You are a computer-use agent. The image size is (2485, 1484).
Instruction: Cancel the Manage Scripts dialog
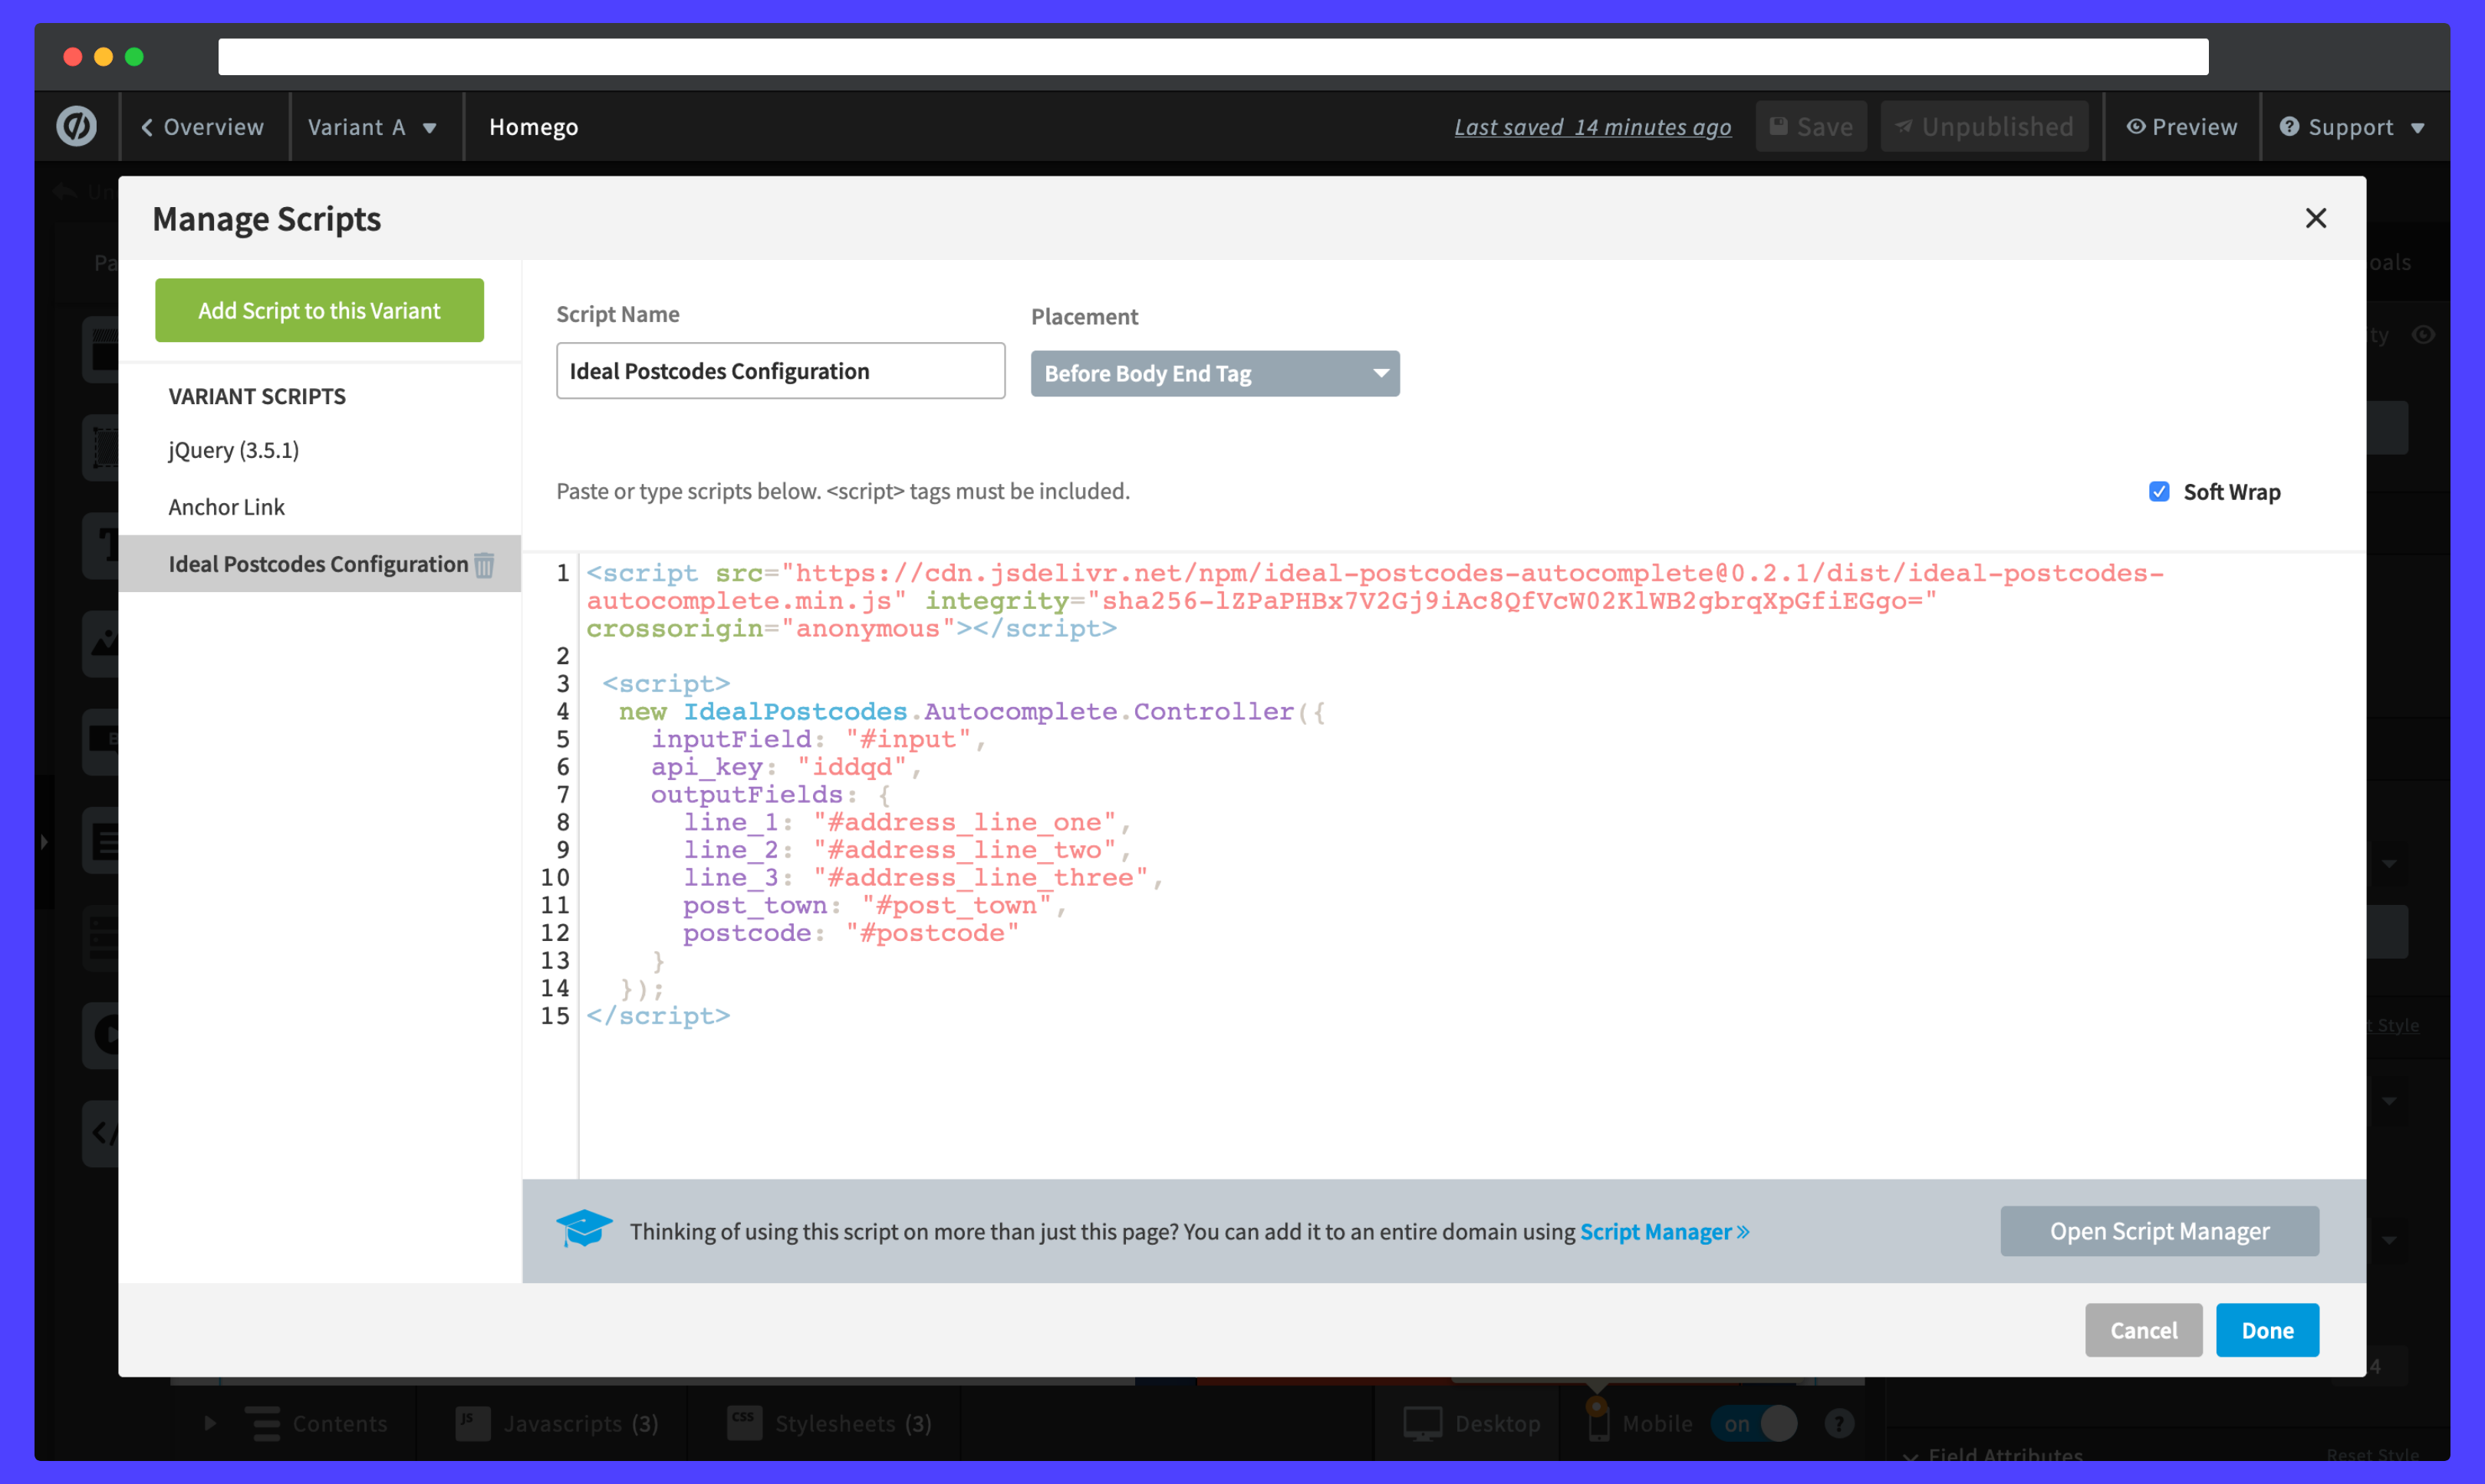[x=2143, y=1330]
